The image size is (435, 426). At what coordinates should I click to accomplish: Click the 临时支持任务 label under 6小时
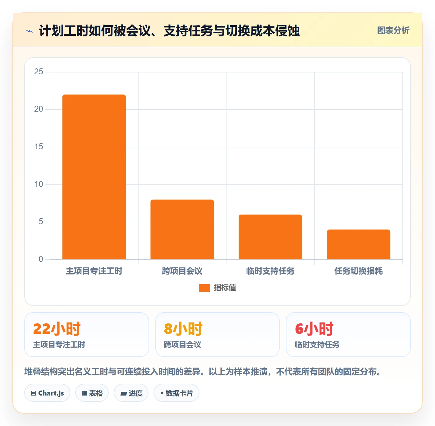(317, 345)
